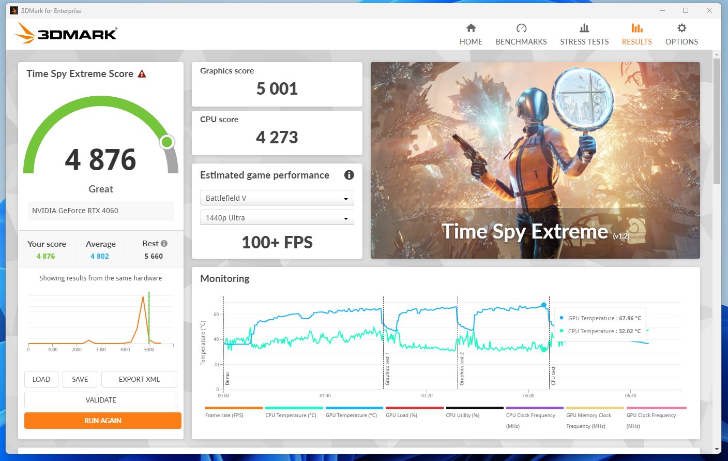
Task: Click scrollbar down arrow at bottom right
Action: pyautogui.click(x=717, y=449)
